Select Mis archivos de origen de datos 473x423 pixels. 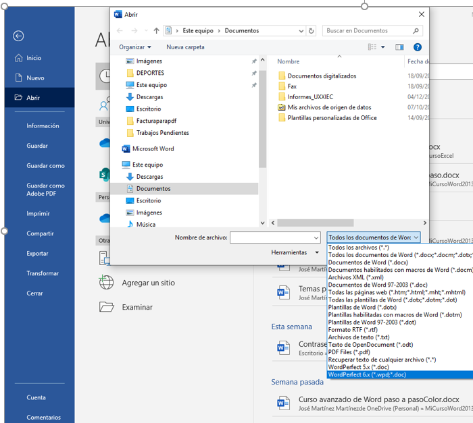(329, 107)
